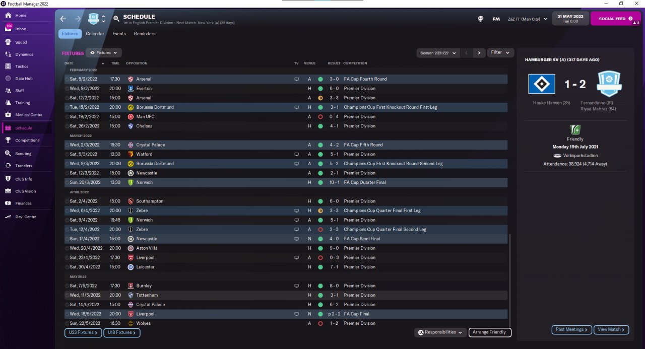Click the football help icon in header
Image resolution: width=645 pixels, height=349 pixels.
481,19
